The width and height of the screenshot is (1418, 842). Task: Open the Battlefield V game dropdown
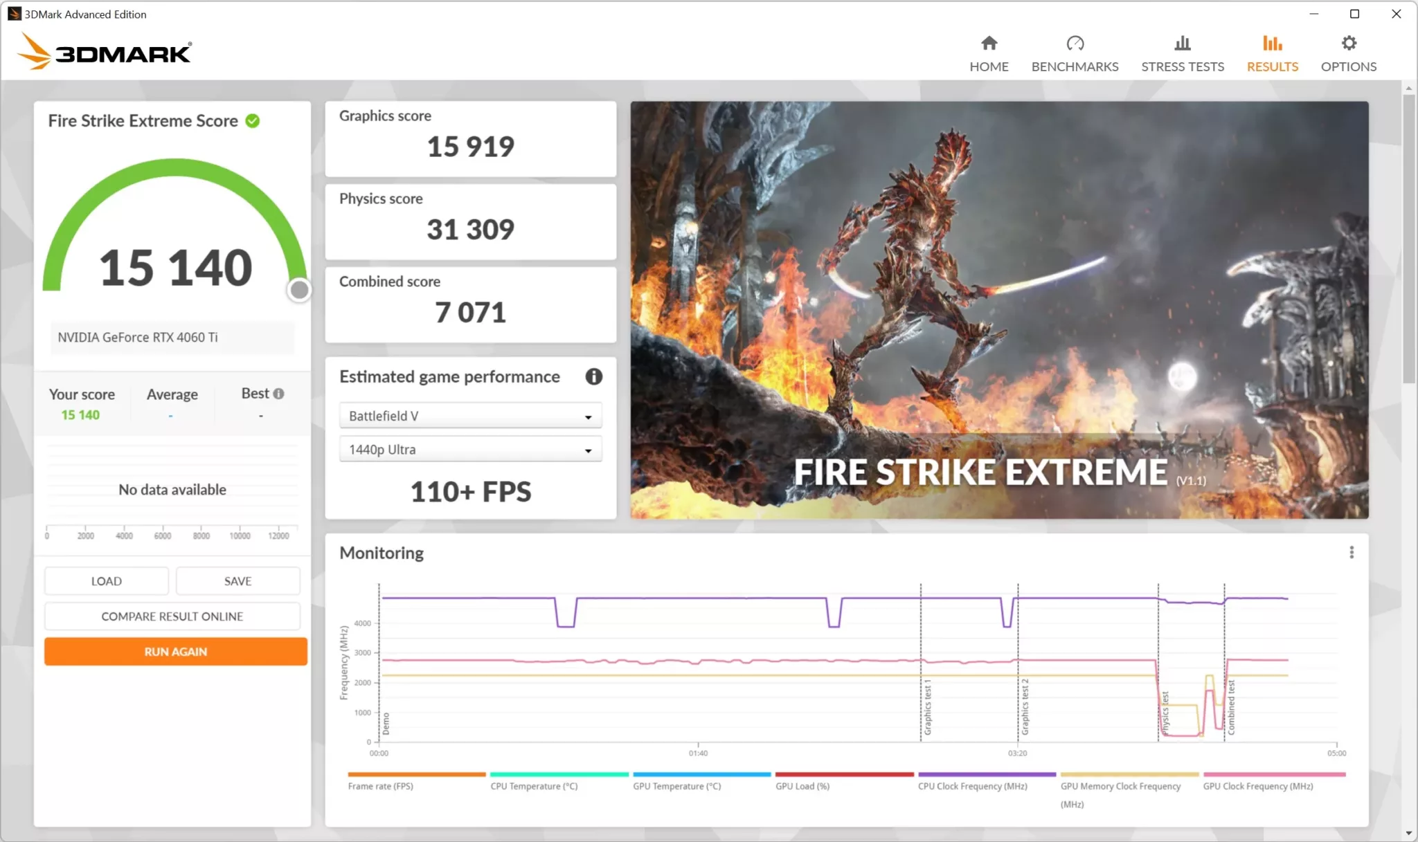[x=469, y=415]
